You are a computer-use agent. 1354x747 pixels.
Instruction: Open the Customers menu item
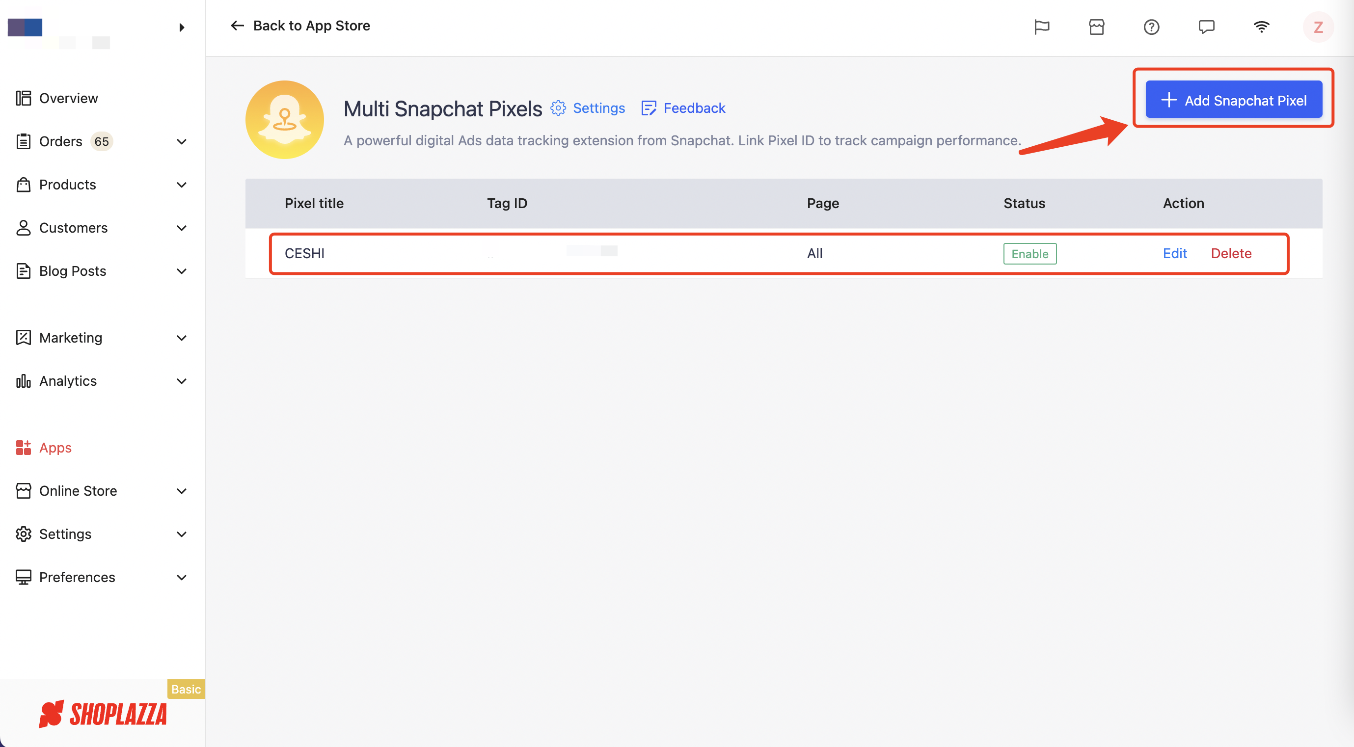(73, 227)
